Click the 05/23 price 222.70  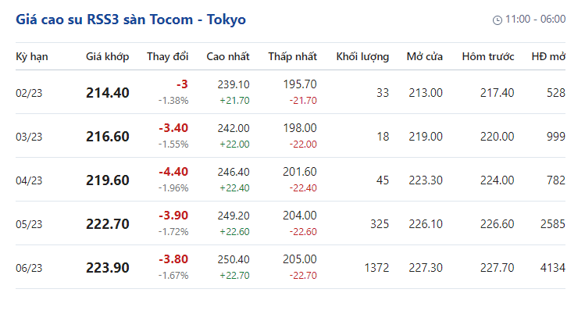[108, 223]
